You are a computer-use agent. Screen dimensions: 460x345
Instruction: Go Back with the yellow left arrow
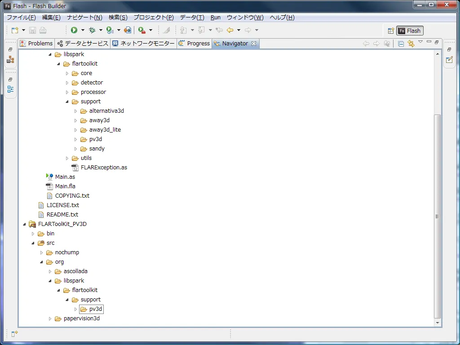[x=230, y=30]
